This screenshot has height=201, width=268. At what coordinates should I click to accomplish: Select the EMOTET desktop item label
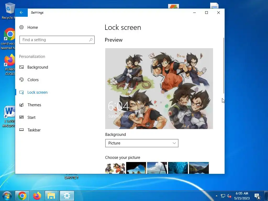click(71, 177)
